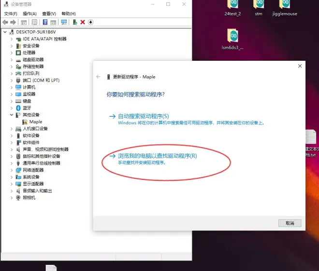Viewport: 319px width, 271px height.
Task: Click the back arrow in update driver dialog
Action: [99, 77]
